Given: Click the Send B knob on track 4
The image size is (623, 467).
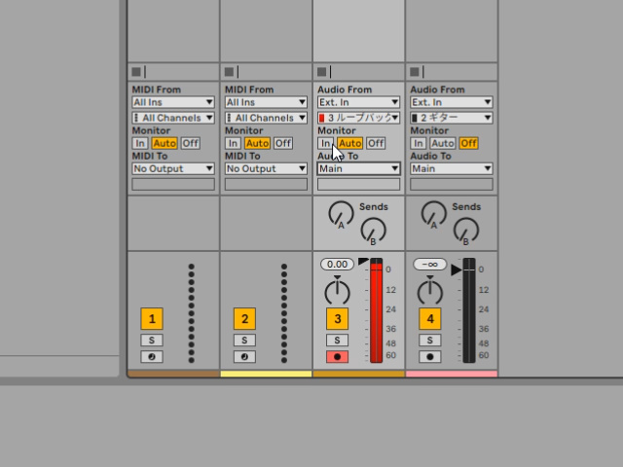Looking at the screenshot, I should tap(465, 230).
